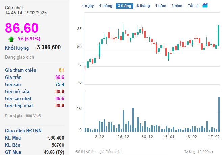Click the 85 price axis label
Screen dimensions: 224x155
point(79,29)
